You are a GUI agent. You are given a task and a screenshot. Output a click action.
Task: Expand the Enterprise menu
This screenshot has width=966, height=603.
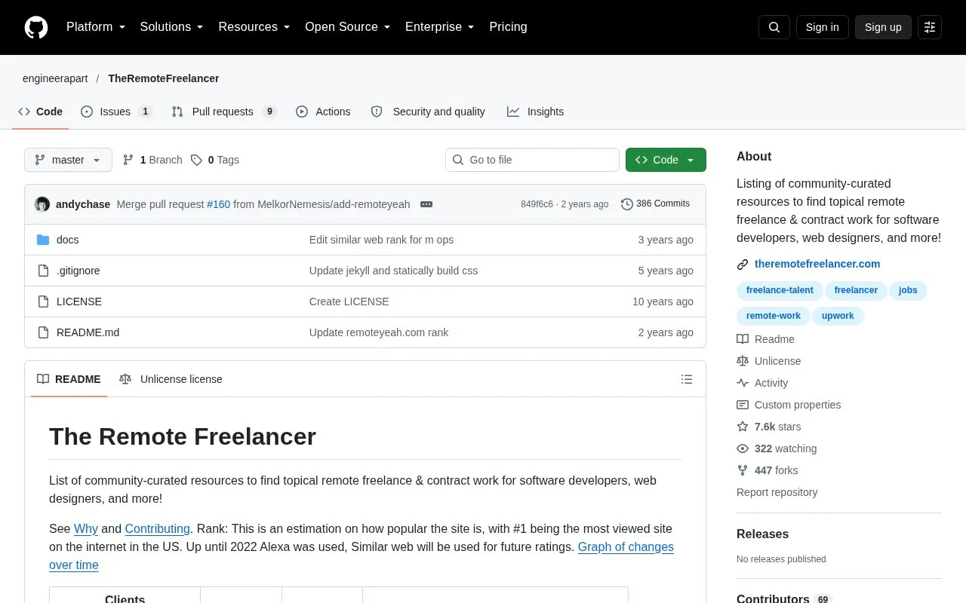click(x=439, y=27)
